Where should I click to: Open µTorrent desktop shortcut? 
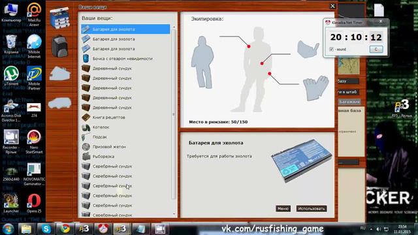(x=11, y=76)
